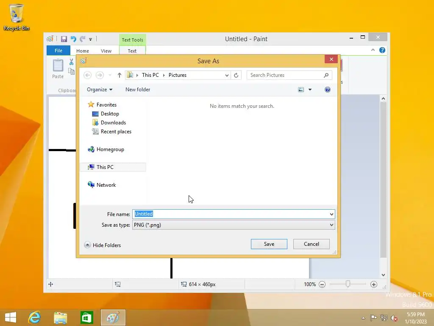Click the network tray icon
Screen dimensions: 434x326
pyautogui.click(x=384, y=318)
